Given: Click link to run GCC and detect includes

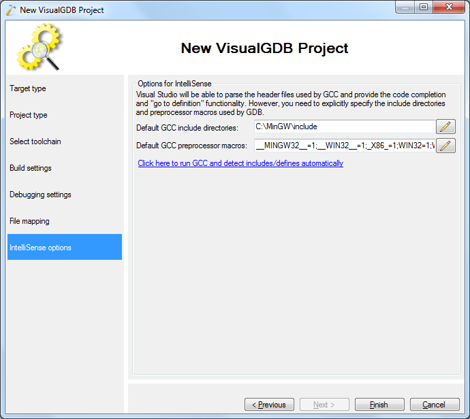Looking at the screenshot, I should click(x=240, y=163).
